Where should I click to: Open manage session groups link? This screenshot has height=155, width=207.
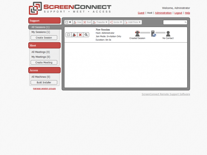pyautogui.click(x=44, y=88)
